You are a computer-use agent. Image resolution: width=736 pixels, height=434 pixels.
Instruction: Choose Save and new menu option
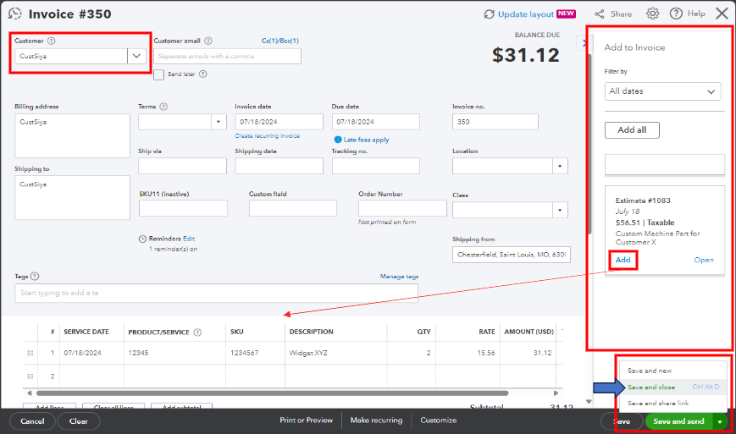click(650, 371)
